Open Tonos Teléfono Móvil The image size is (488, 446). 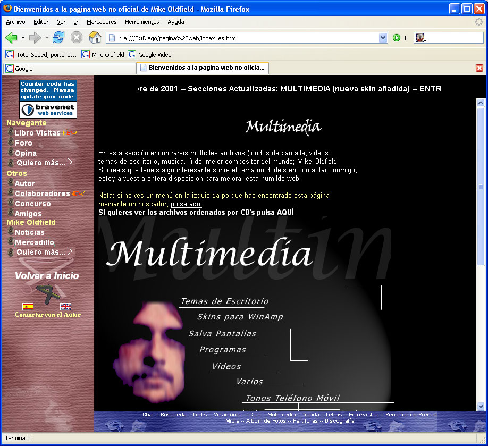pos(292,398)
